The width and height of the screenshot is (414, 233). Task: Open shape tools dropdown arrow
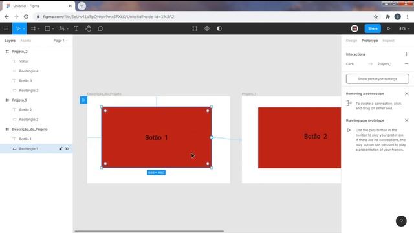coord(53,28)
